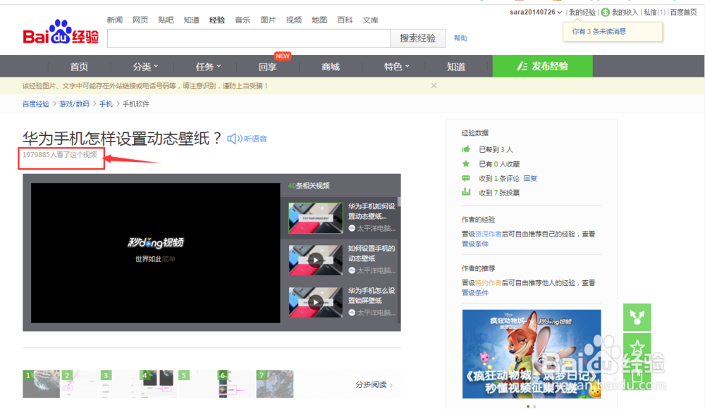This screenshot has width=705, height=409.
Task: Click the 发布经验 green button
Action: [x=542, y=66]
